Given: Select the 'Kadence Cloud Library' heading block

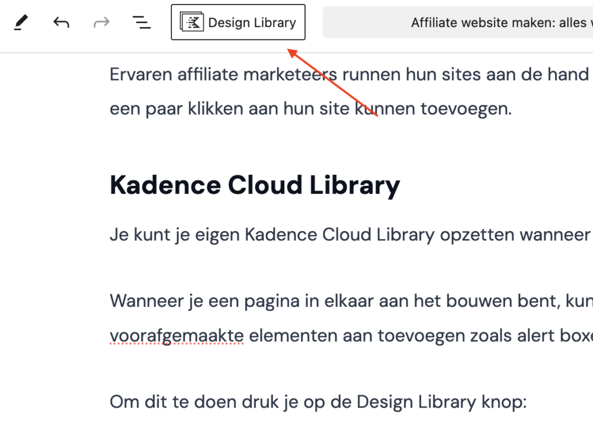Looking at the screenshot, I should click(255, 185).
